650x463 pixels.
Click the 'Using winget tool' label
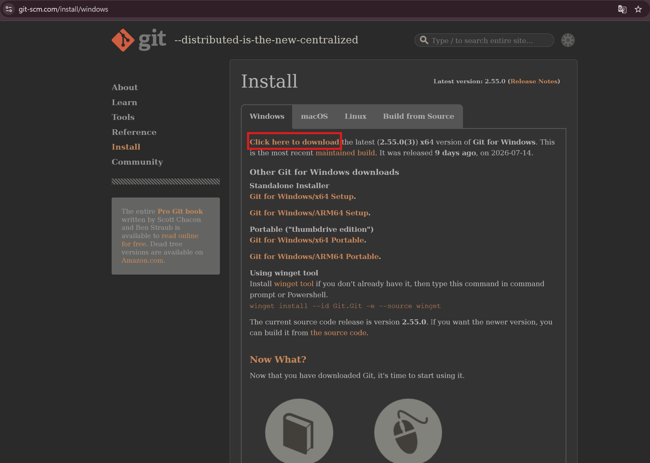(284, 273)
